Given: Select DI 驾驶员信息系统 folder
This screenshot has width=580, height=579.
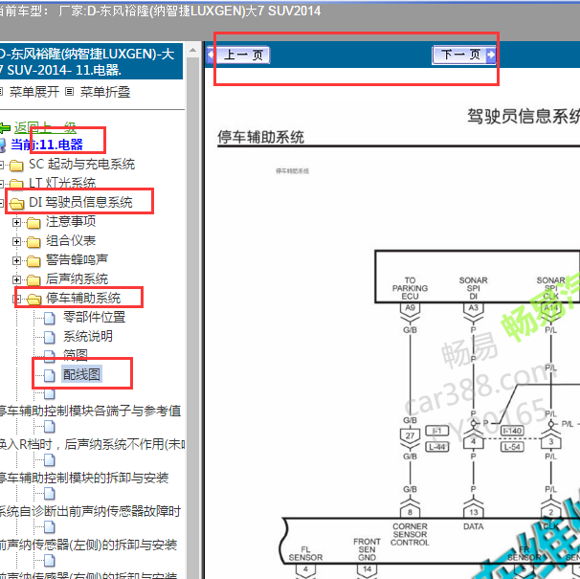Looking at the screenshot, I should click(80, 202).
